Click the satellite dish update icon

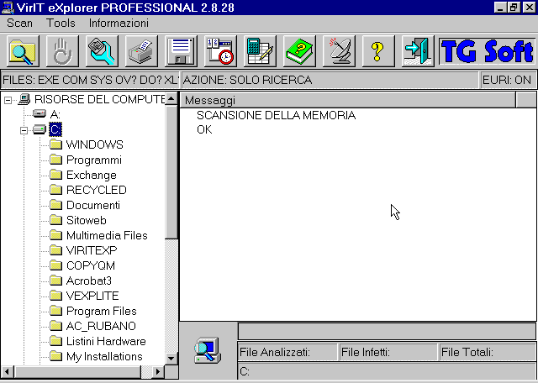coord(339,52)
